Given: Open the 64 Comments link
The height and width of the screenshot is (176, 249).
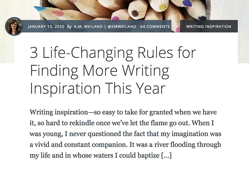Looking at the screenshot, I should click(x=155, y=27).
